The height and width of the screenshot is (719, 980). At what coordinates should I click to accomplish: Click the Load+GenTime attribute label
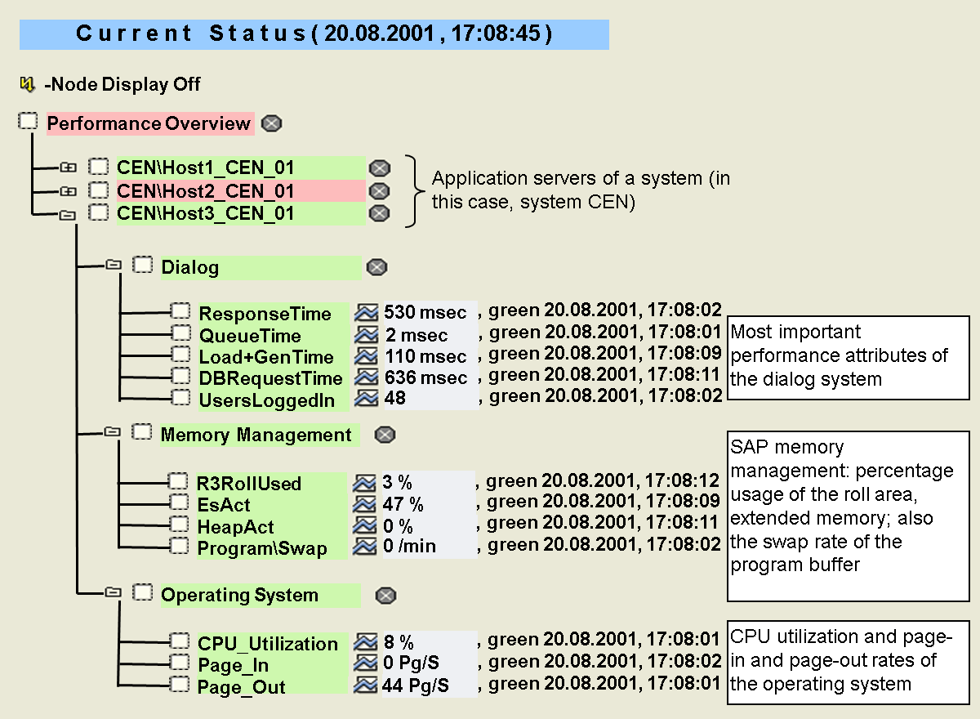click(266, 357)
